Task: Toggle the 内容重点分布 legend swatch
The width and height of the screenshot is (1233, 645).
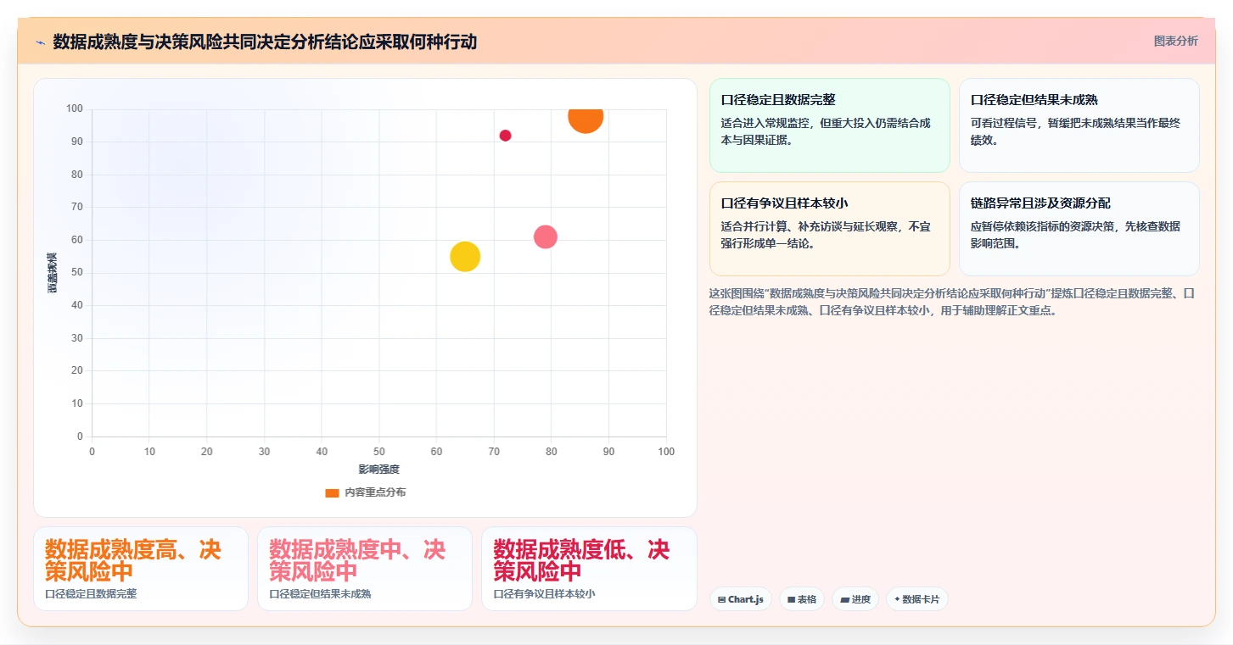Action: click(332, 492)
